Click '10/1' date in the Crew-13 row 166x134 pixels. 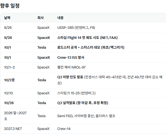pos(8,58)
